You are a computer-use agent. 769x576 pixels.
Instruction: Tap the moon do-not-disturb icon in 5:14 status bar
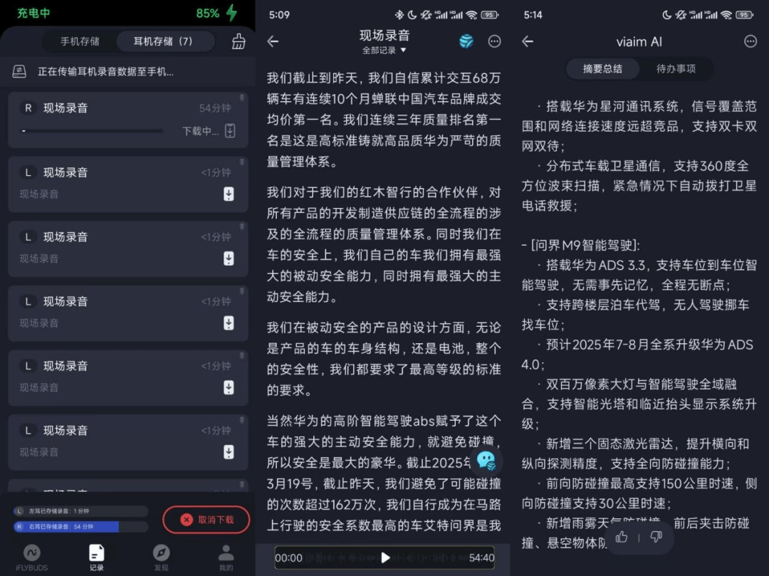(x=666, y=15)
